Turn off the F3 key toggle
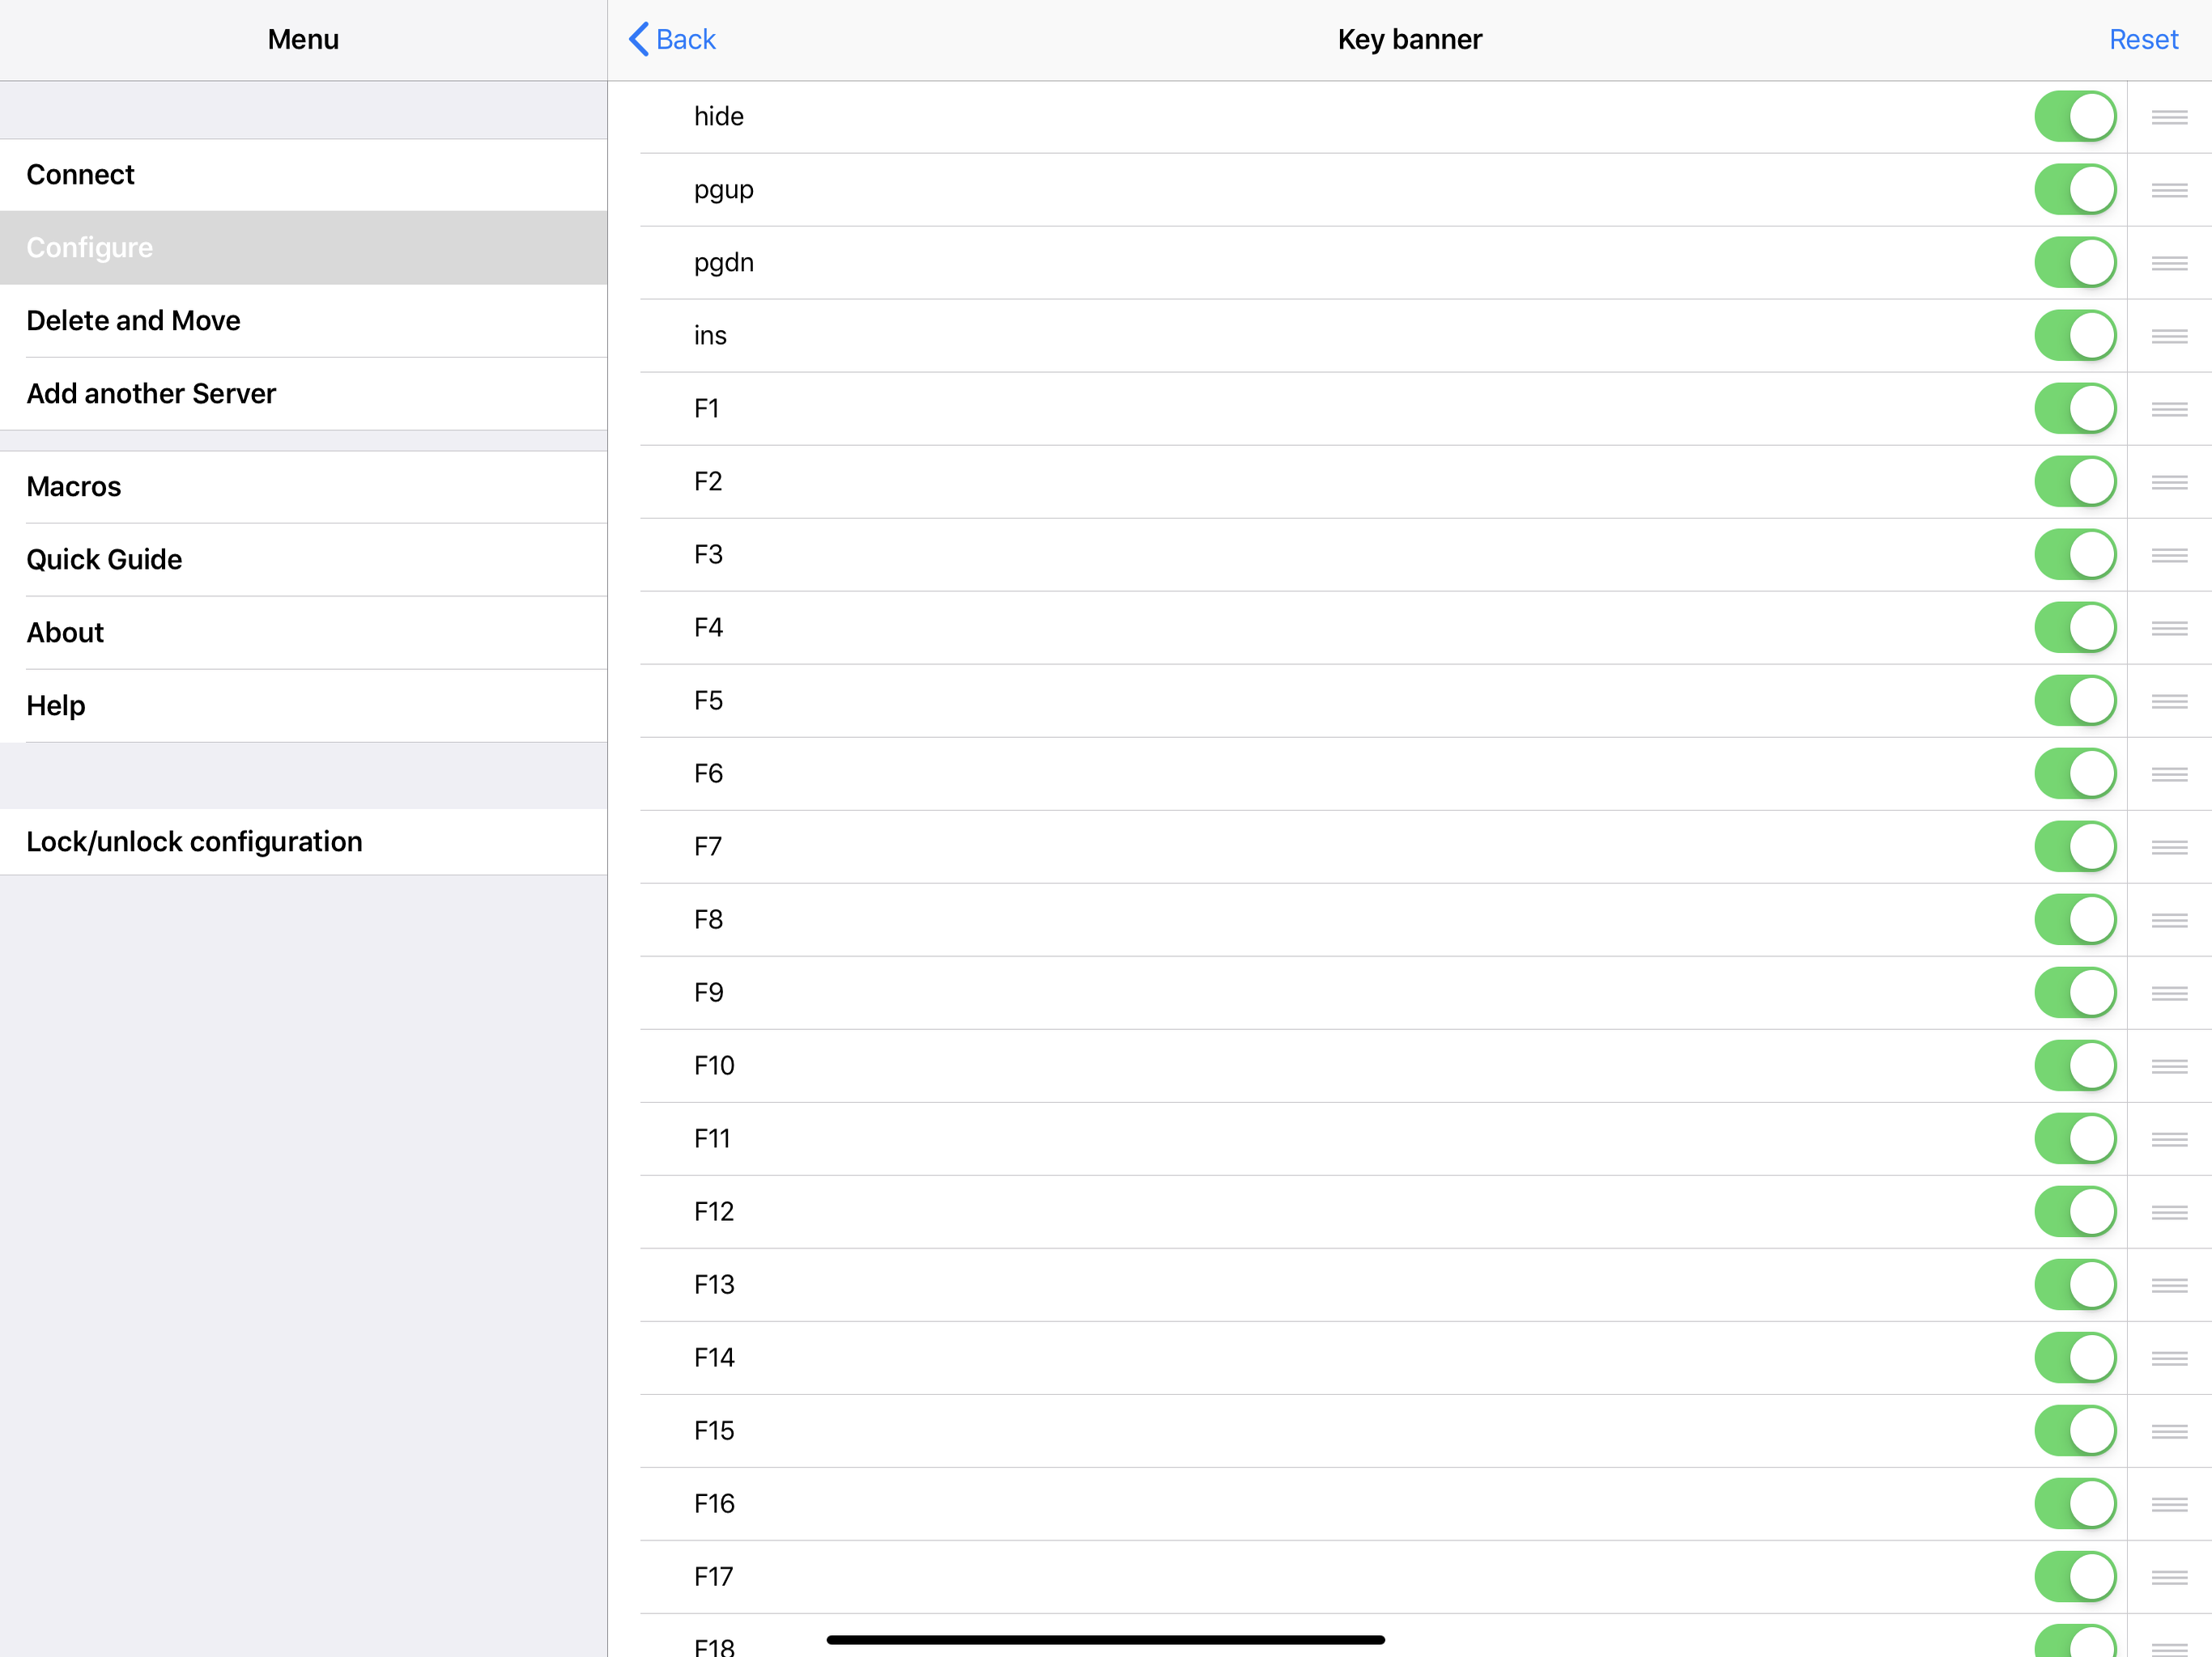 pos(2074,555)
